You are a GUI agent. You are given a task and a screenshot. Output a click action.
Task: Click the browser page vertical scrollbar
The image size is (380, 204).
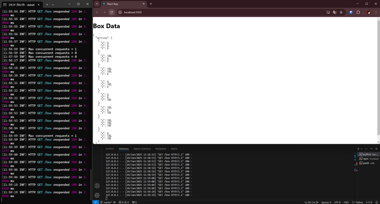click(x=379, y=77)
